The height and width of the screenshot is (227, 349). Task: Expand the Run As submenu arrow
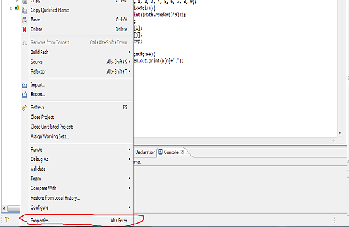click(x=129, y=149)
